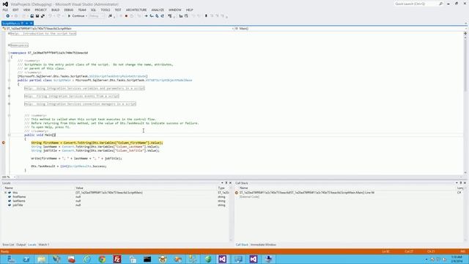
Task: Open the class navigation dropdown ScriptMain
Action: pyautogui.click(x=117, y=29)
